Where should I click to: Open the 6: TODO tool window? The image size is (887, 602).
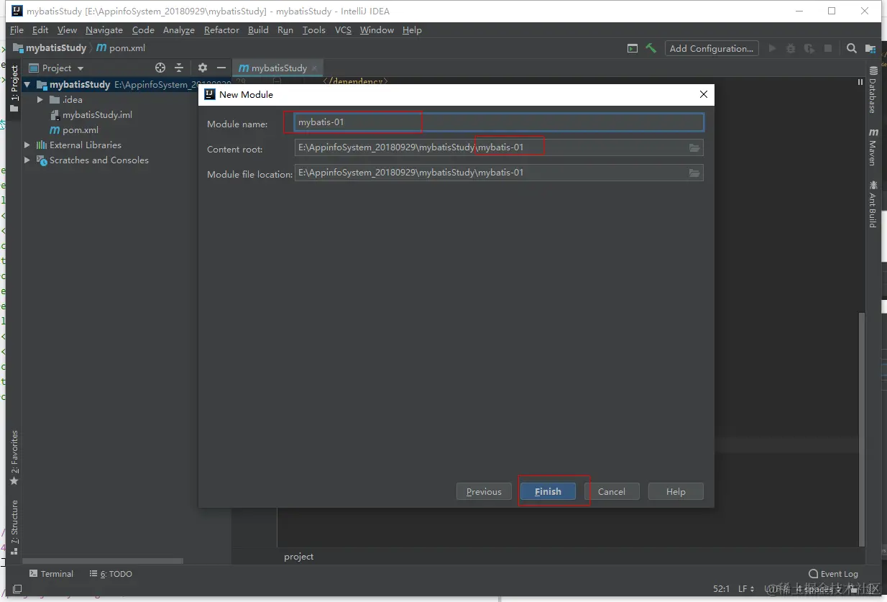click(111, 574)
